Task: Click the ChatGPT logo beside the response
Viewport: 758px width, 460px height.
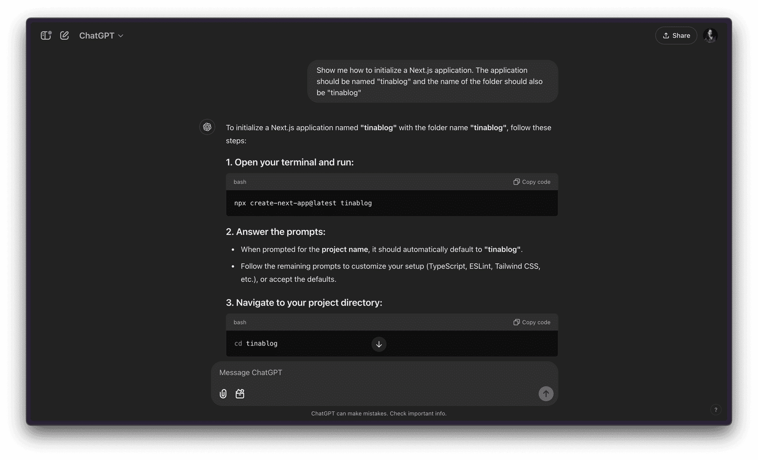Action: click(207, 127)
